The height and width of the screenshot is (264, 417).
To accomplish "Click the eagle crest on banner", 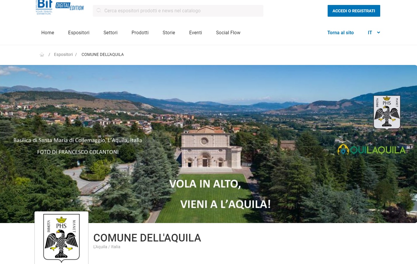I will [387, 113].
